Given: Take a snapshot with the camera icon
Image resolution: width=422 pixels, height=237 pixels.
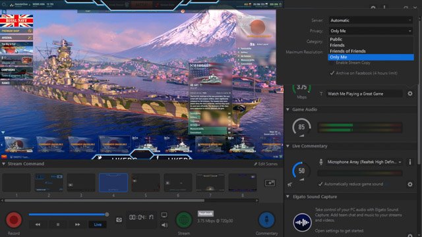Looking at the screenshot, I should pyautogui.click(x=119, y=220).
